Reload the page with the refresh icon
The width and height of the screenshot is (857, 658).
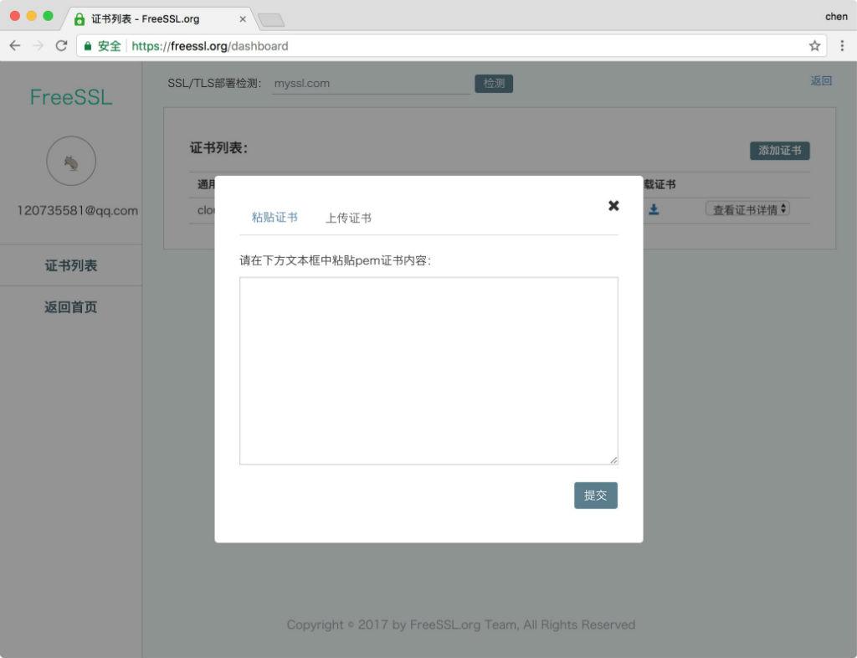point(61,46)
